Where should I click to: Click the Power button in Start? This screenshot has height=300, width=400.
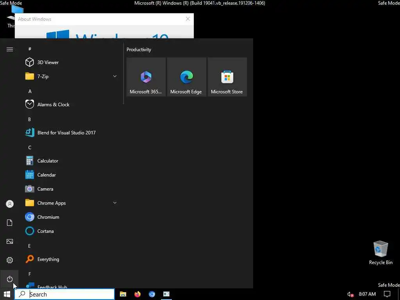click(10, 279)
